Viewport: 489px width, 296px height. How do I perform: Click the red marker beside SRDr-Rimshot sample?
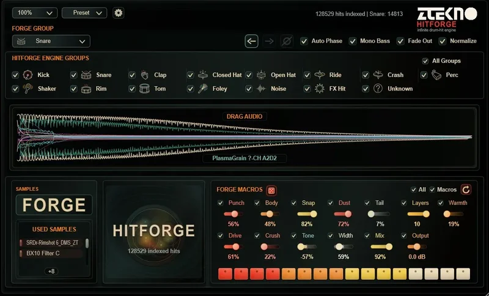tap(21, 243)
